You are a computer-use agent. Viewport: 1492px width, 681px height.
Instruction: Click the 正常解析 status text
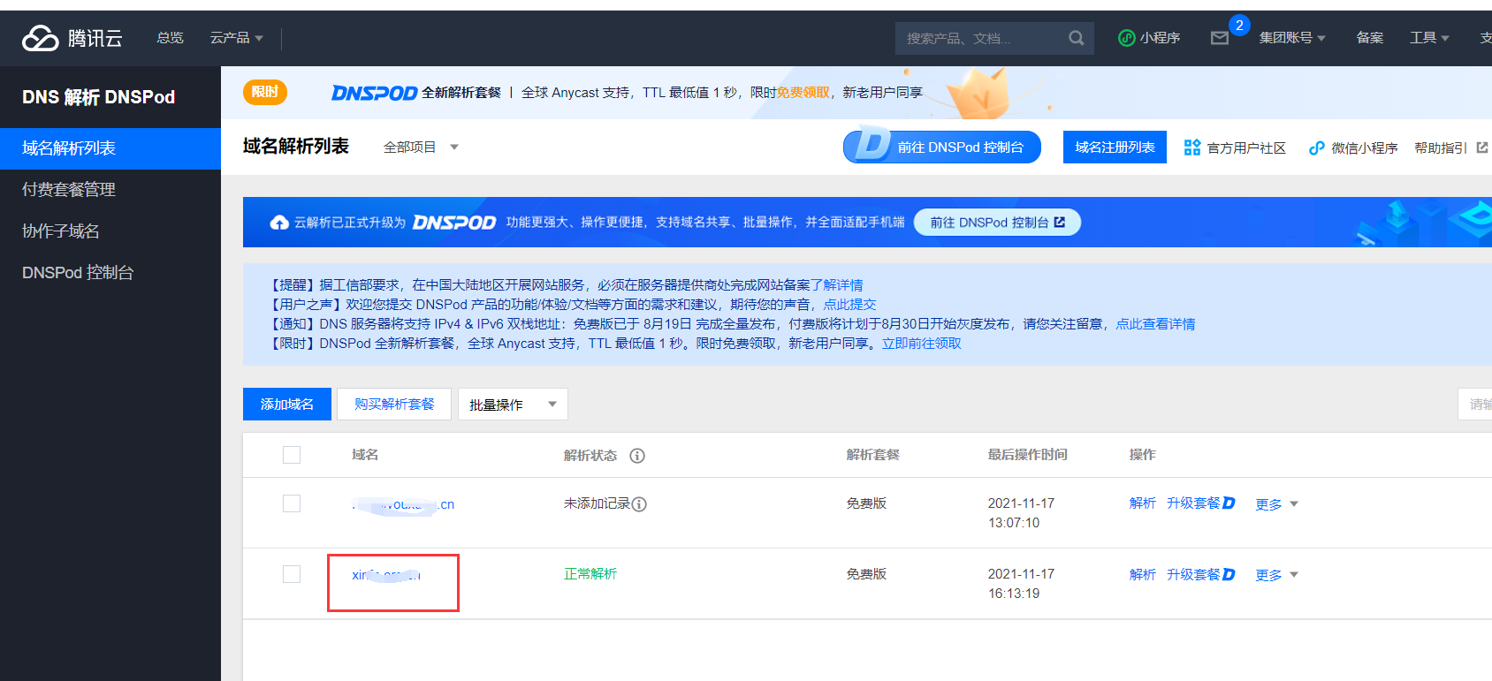(590, 574)
